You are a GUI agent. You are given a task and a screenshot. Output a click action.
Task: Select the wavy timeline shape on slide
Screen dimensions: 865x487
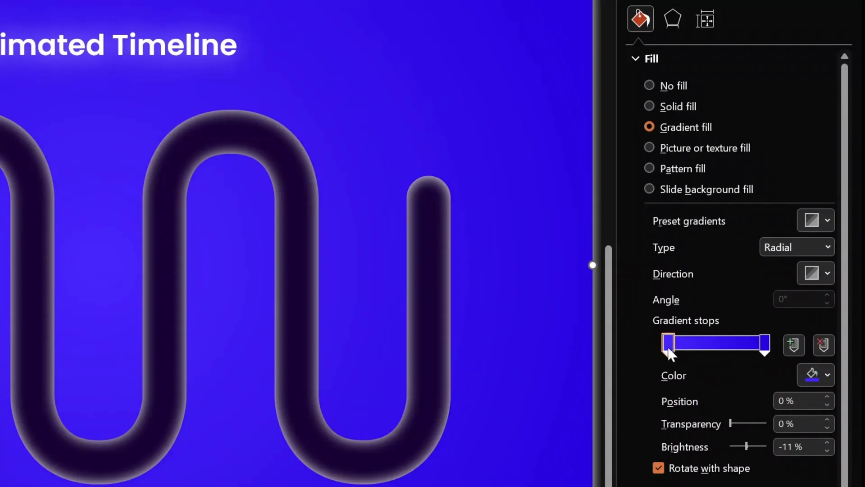pos(297,289)
